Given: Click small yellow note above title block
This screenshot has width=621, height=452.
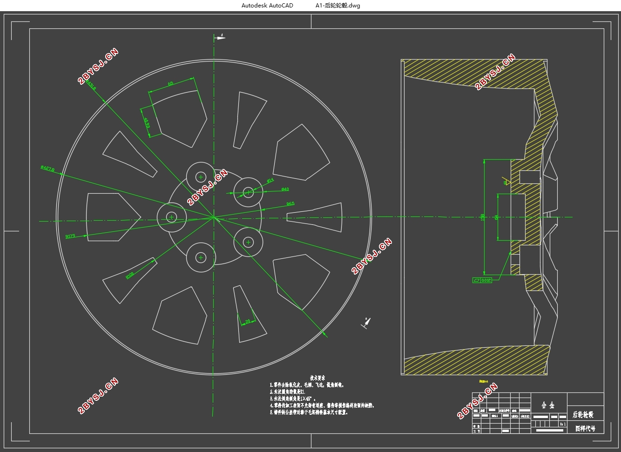Looking at the screenshot, I should [x=483, y=382].
